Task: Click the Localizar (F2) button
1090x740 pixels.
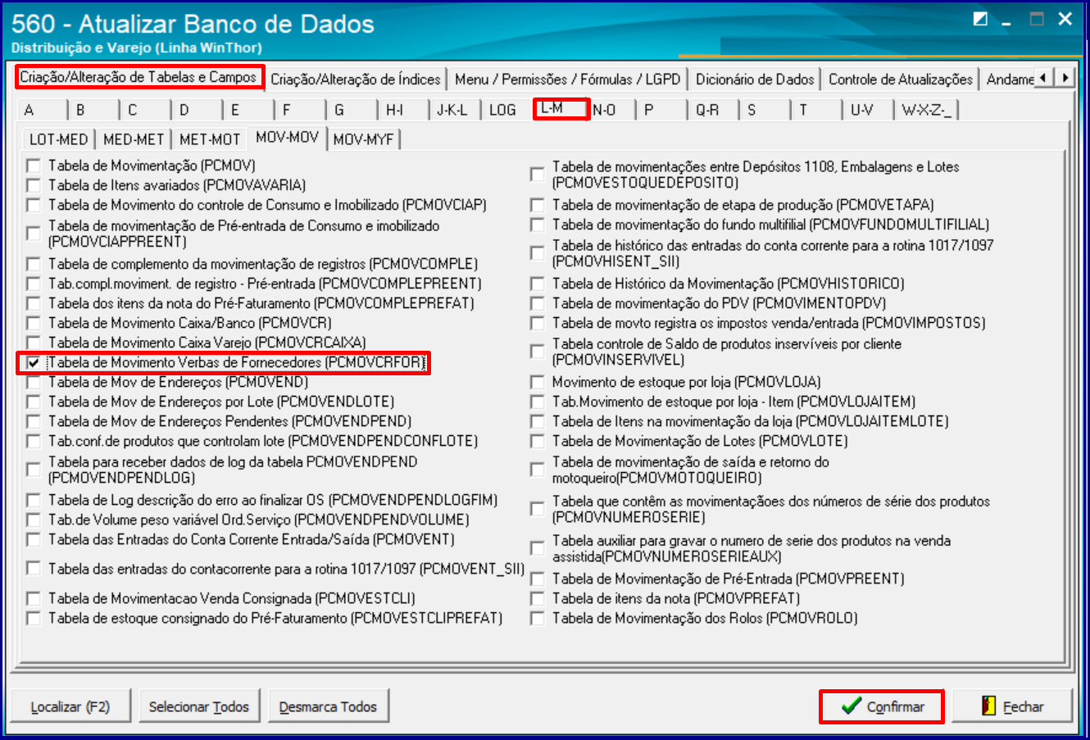Action: (70, 706)
